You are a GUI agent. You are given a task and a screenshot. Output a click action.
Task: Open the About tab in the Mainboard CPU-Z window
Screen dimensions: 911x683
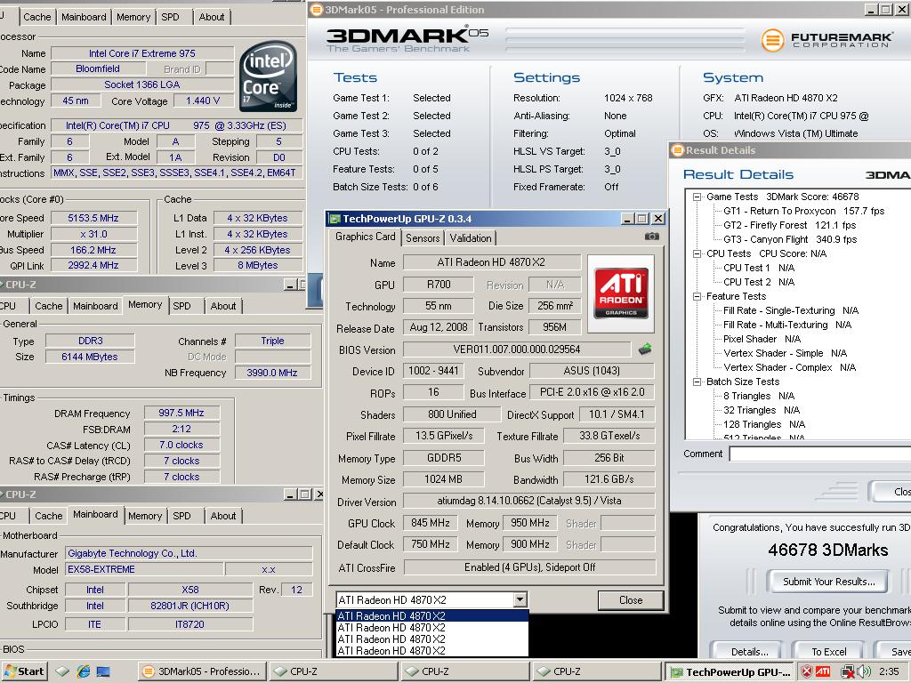tap(223, 516)
